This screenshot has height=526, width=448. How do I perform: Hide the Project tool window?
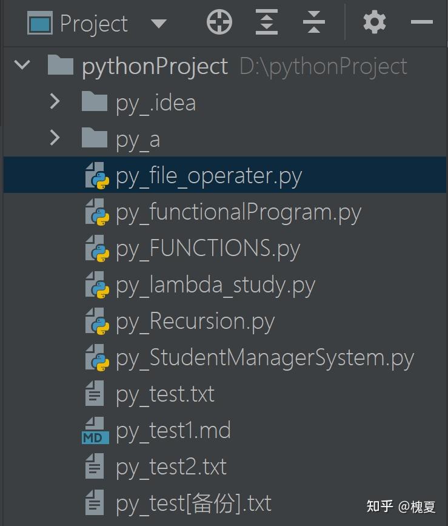(x=423, y=22)
